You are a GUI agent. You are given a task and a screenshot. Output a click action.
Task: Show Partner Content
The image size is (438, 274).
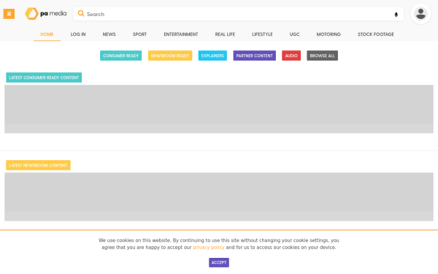pyautogui.click(x=255, y=56)
